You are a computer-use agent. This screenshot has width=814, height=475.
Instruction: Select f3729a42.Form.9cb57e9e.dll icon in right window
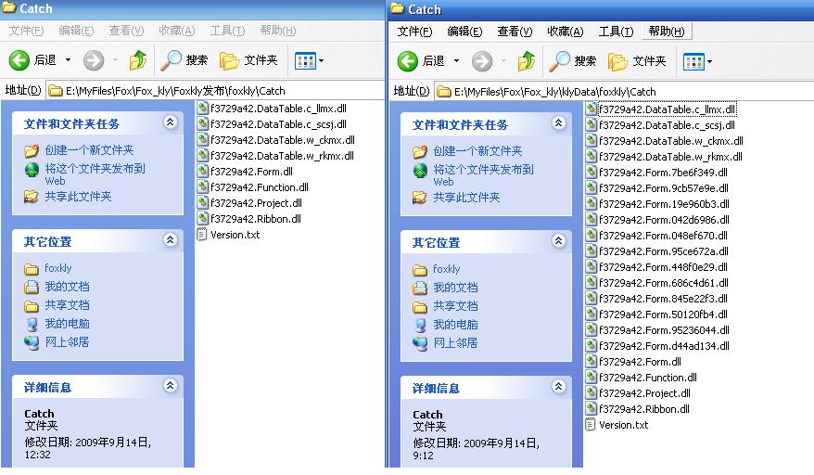(x=591, y=188)
